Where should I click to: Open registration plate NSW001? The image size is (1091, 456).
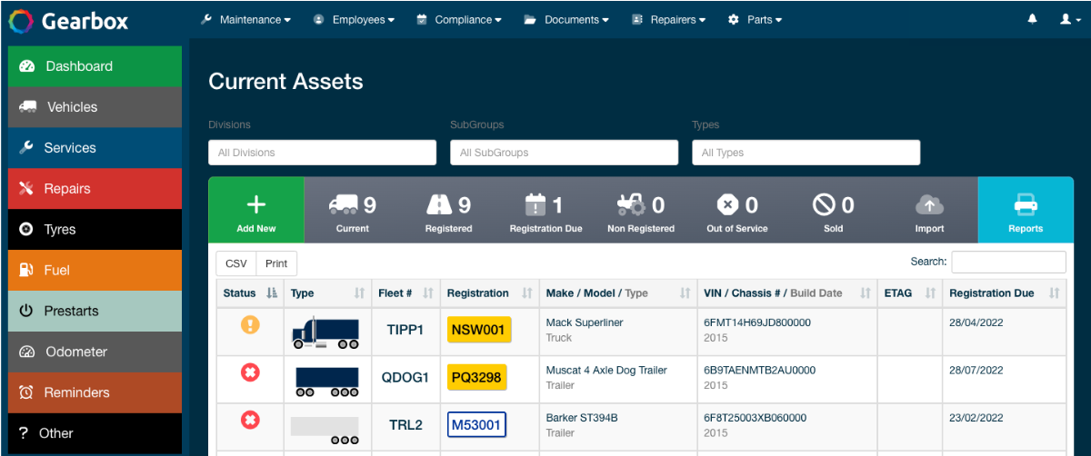479,330
